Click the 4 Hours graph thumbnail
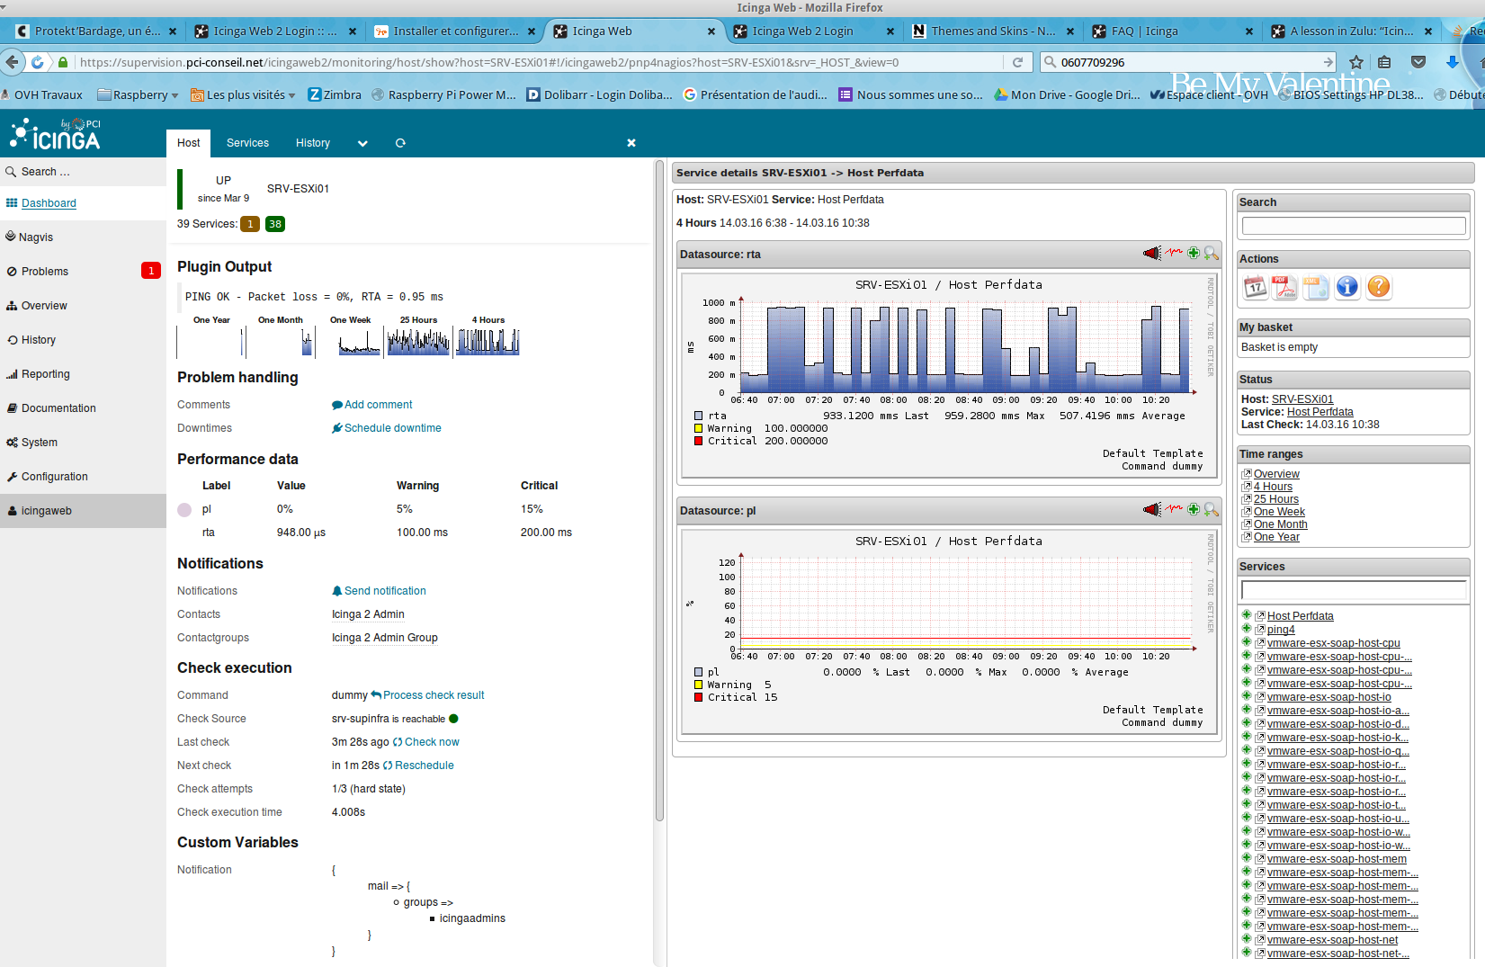The image size is (1485, 967). click(x=488, y=342)
